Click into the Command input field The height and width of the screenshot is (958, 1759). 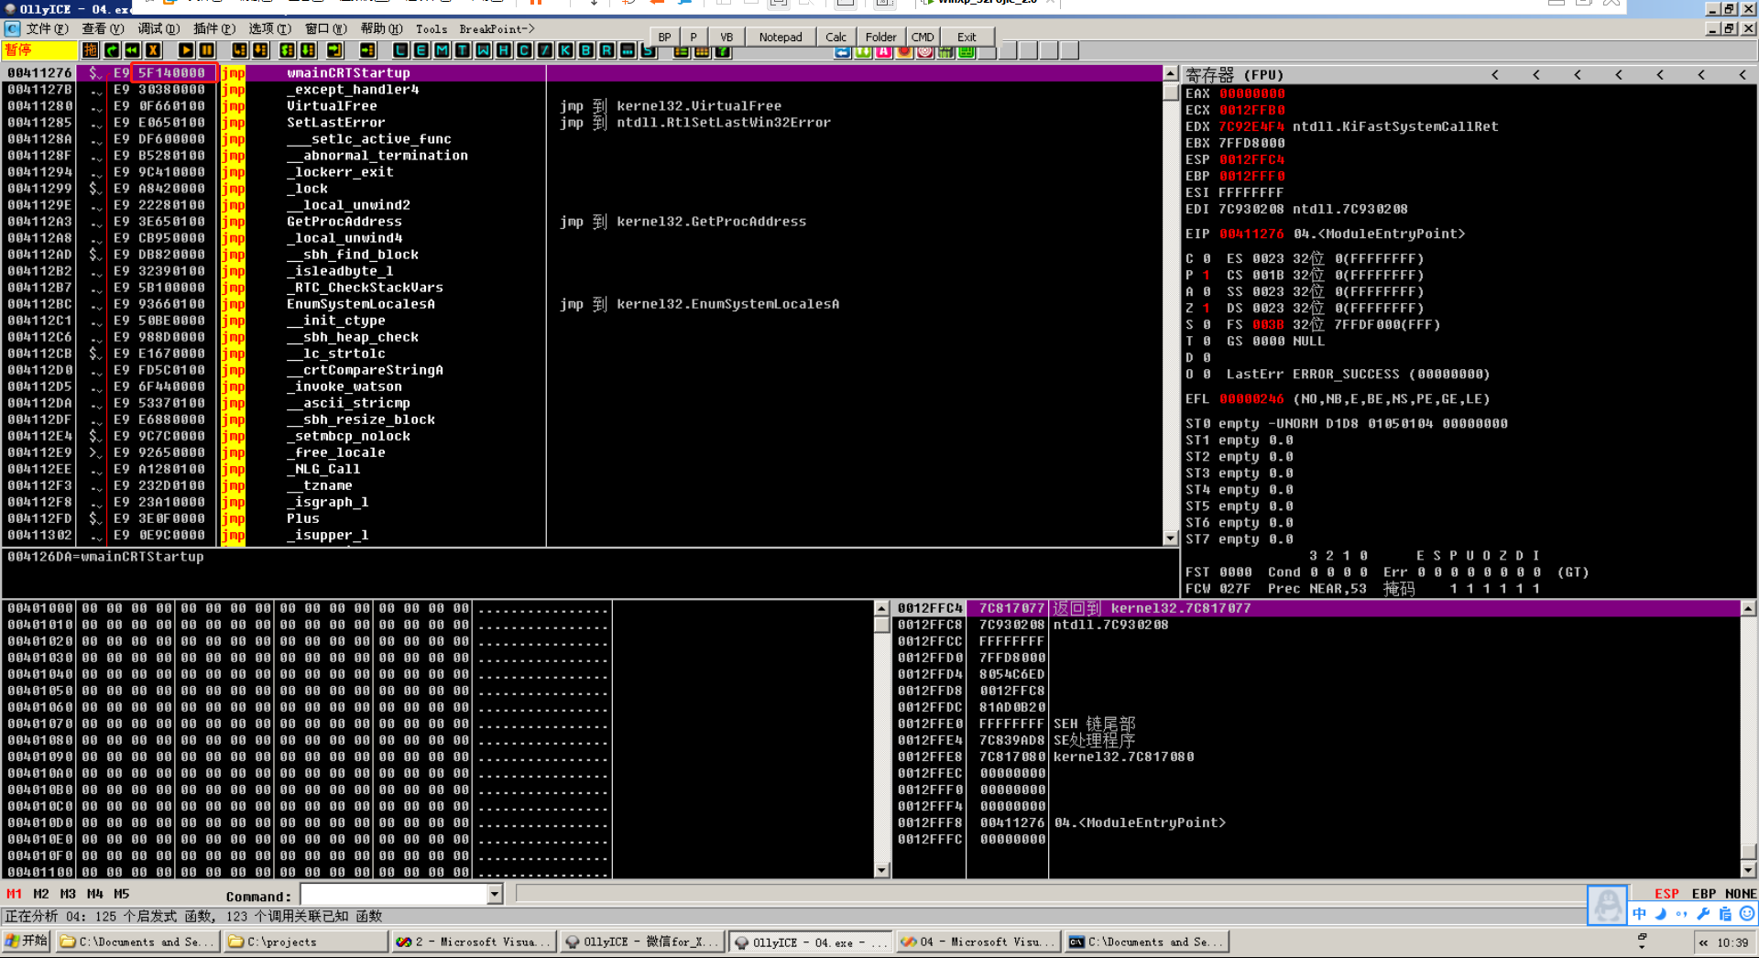click(394, 894)
